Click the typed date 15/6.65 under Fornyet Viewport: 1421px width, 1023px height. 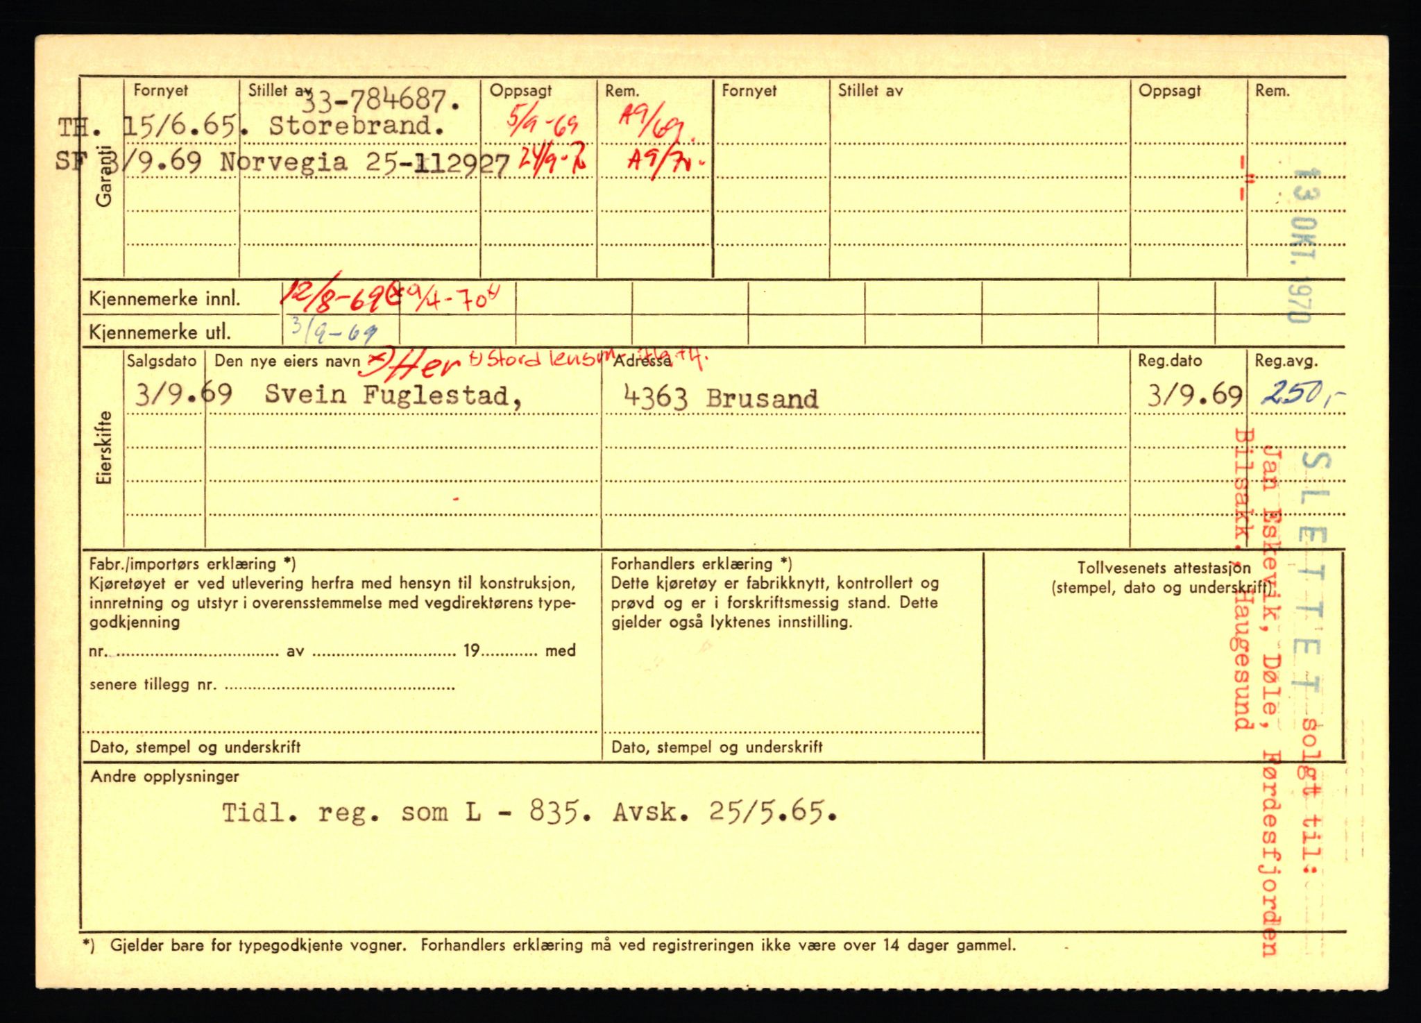(x=180, y=126)
